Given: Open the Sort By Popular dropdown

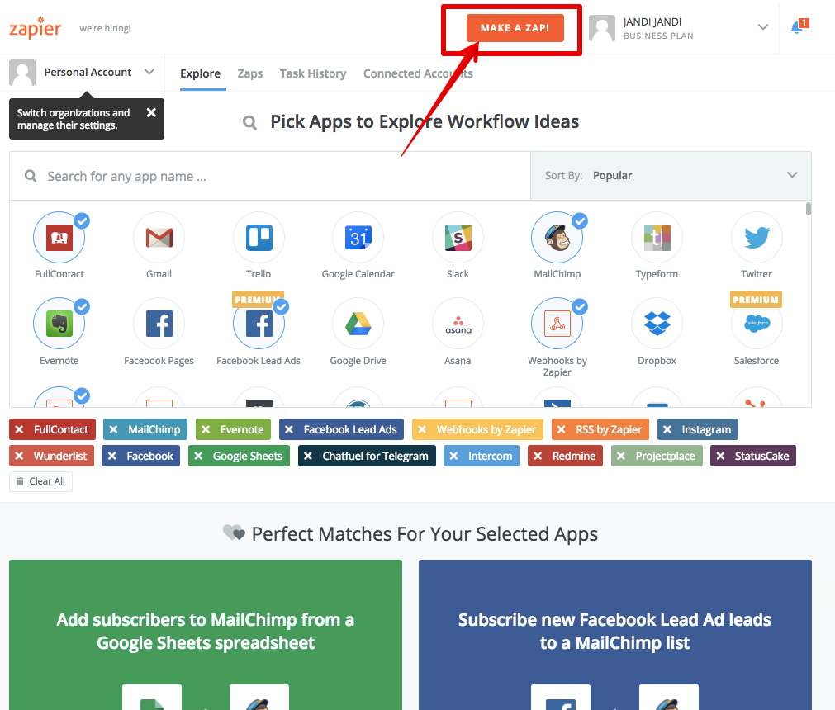Looking at the screenshot, I should coord(671,176).
